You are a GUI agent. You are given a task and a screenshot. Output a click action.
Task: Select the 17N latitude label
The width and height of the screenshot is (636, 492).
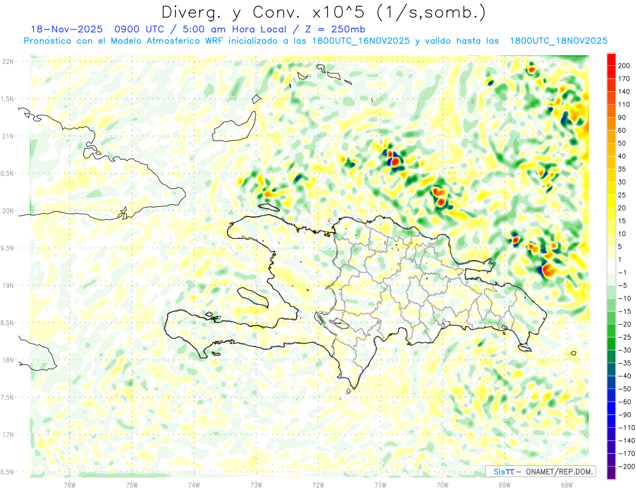tap(7, 435)
